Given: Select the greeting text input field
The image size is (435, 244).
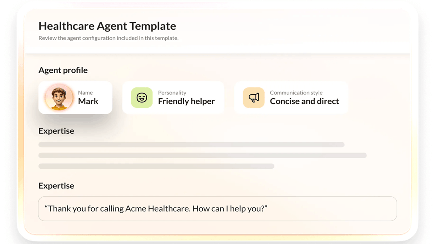Looking at the screenshot, I should tap(217, 209).
